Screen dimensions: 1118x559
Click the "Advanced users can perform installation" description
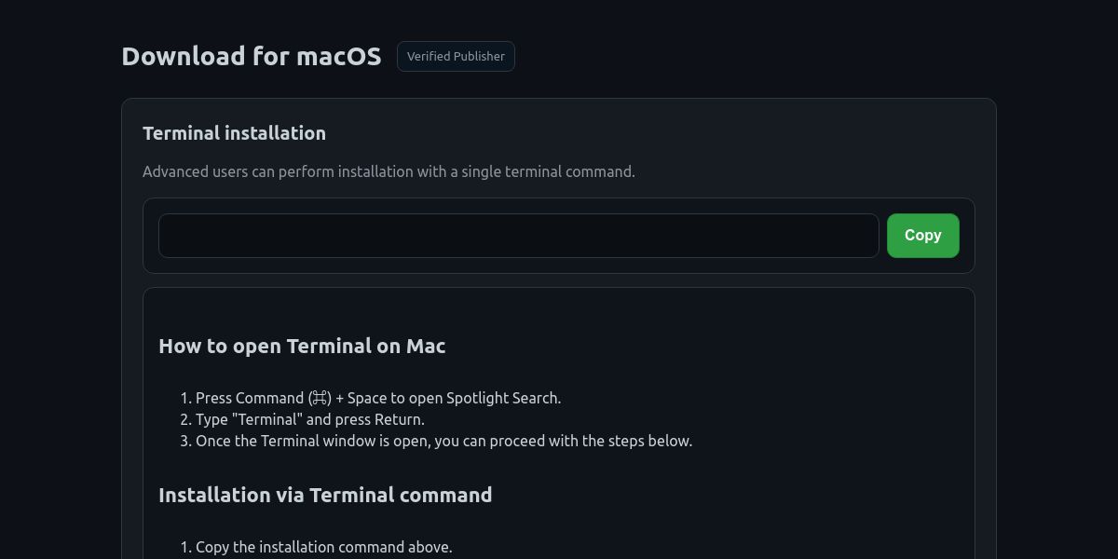pyautogui.click(x=389, y=171)
